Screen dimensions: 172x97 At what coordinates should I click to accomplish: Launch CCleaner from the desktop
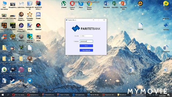tap(4, 37)
